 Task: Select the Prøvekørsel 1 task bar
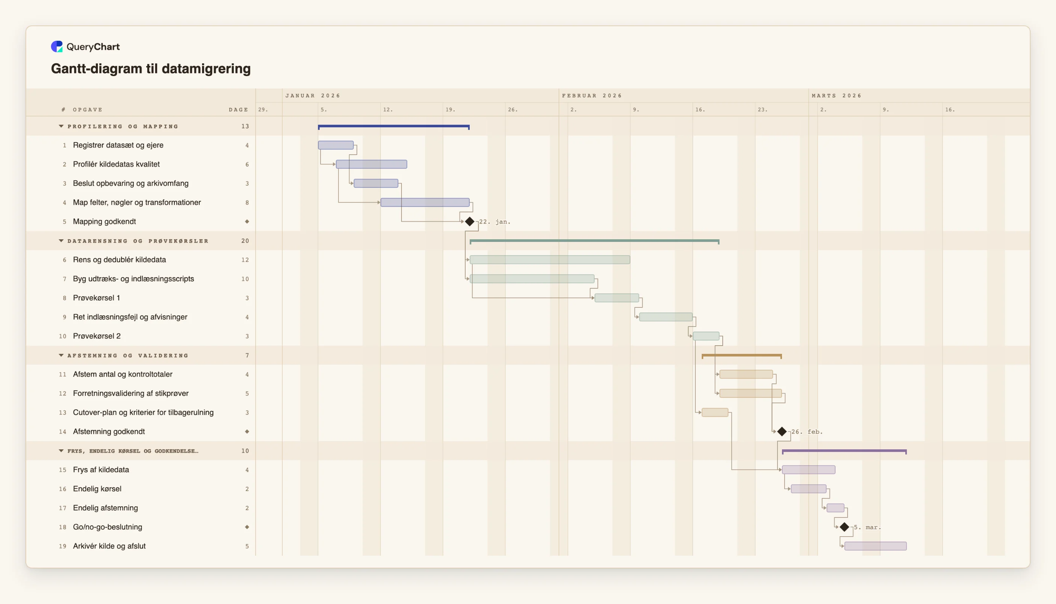coord(617,298)
